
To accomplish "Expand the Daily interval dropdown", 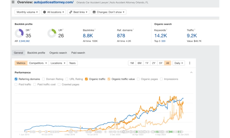I will [x=179, y=63].
